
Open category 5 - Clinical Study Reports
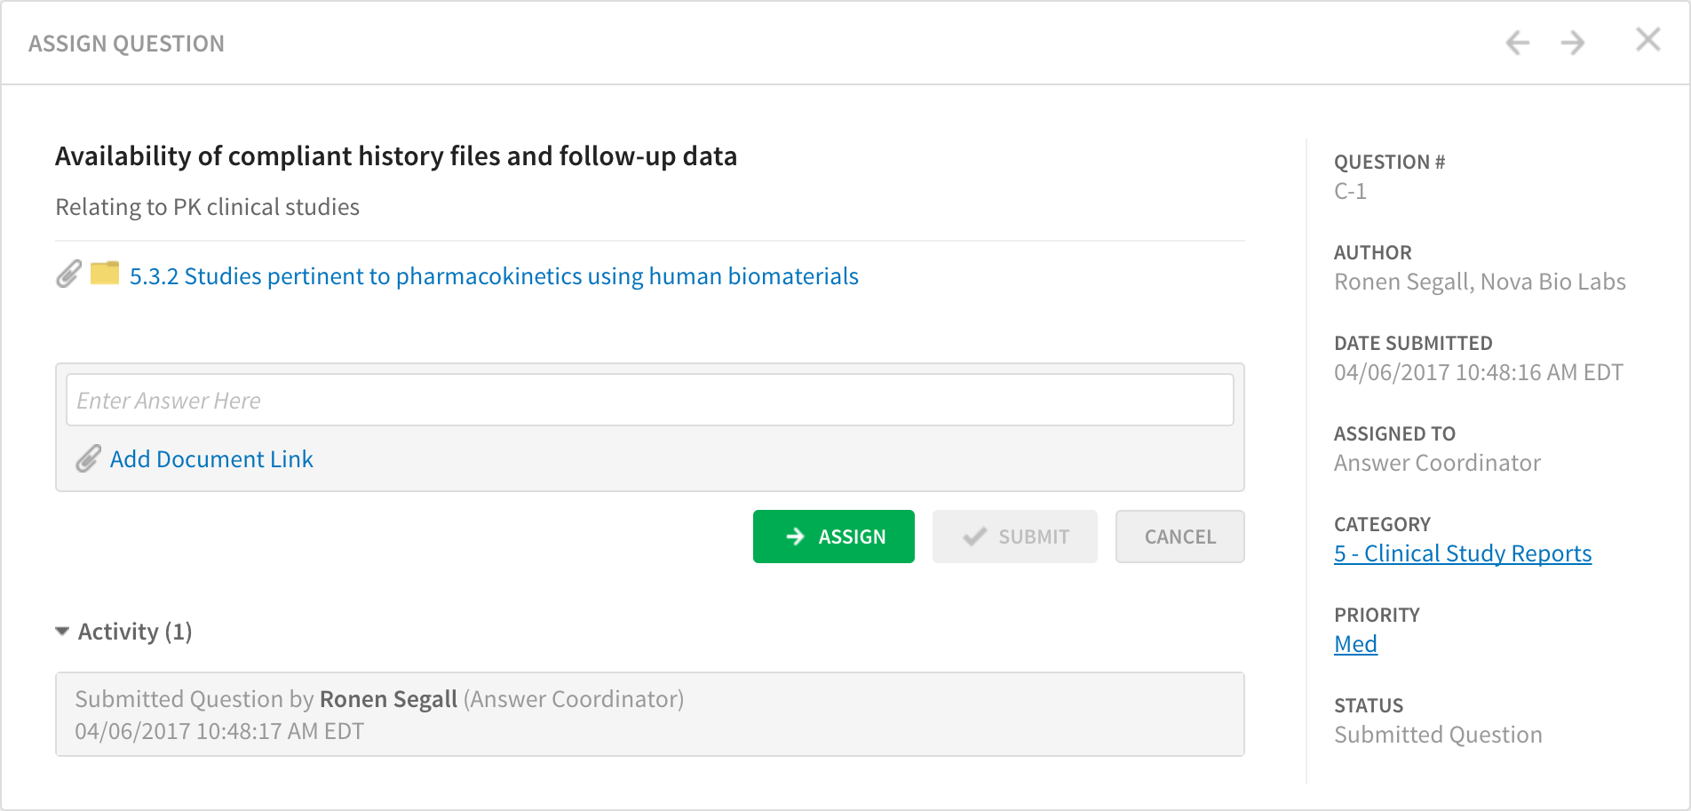click(1462, 553)
